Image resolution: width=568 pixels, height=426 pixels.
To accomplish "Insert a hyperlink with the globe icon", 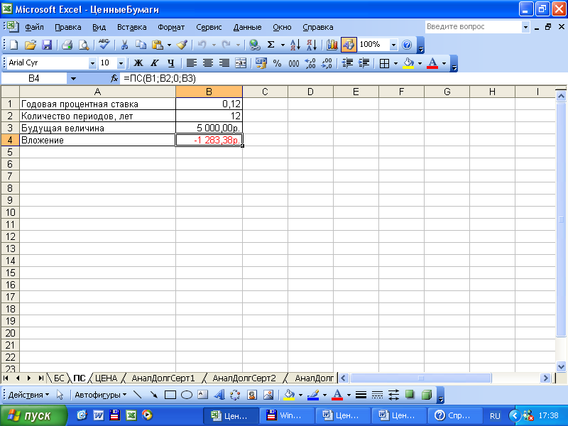I will click(254, 45).
